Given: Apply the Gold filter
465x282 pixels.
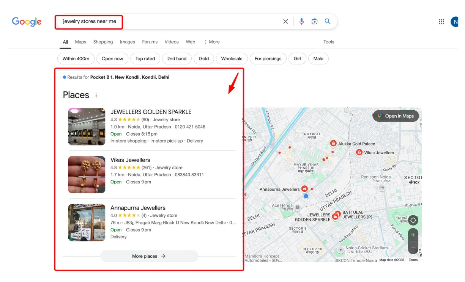Looking at the screenshot, I should [x=203, y=58].
